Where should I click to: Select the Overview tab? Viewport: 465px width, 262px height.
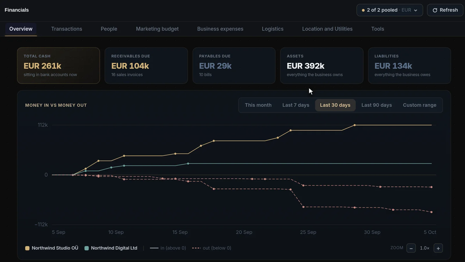21,29
